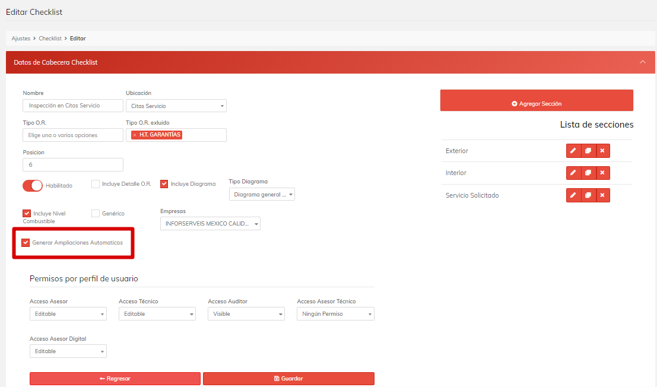Uncheck Generar Ampliaciones Automaticas
The width and height of the screenshot is (657, 387).
26,243
